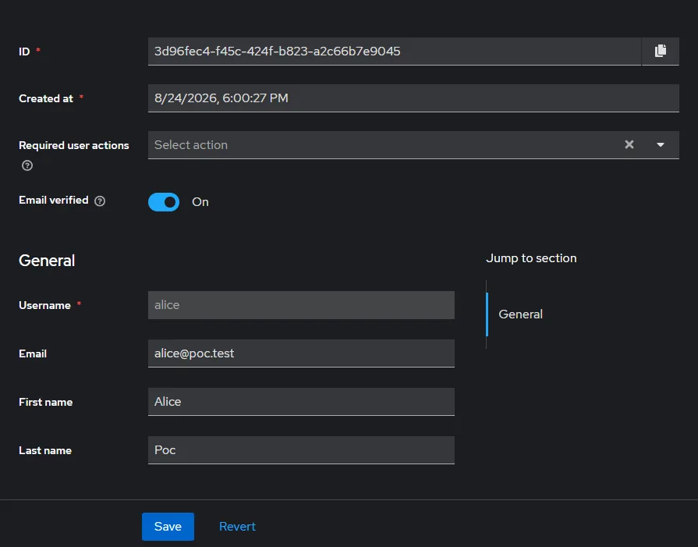
Task: Copy the user ID to clipboard
Action: click(660, 52)
